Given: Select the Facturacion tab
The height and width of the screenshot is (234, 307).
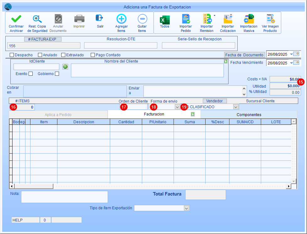Looking at the screenshot, I should click(x=154, y=114).
